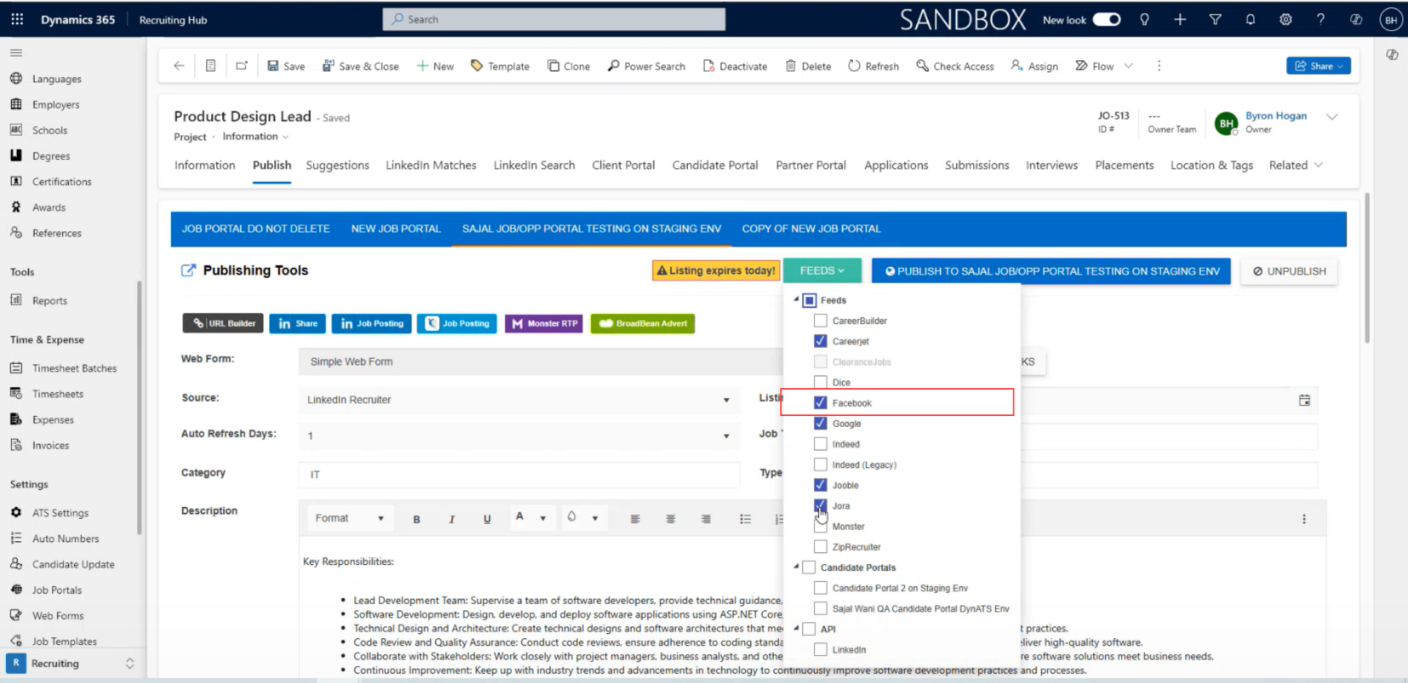The width and height of the screenshot is (1408, 683).
Task: Collapse the sidebar with hamburger icon
Action: (x=16, y=53)
